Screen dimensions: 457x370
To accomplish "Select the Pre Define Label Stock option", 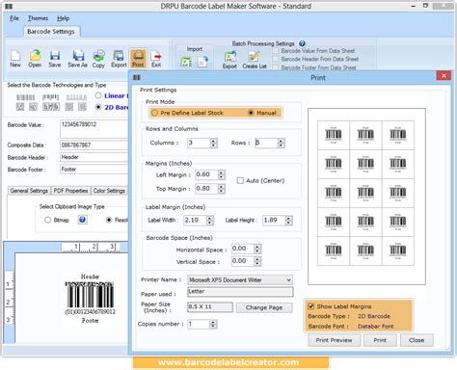I will click(x=155, y=113).
